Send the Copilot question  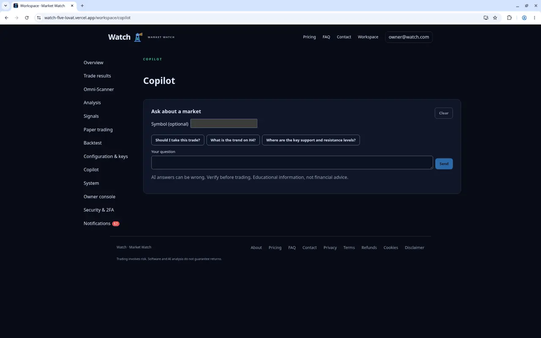pos(444,164)
